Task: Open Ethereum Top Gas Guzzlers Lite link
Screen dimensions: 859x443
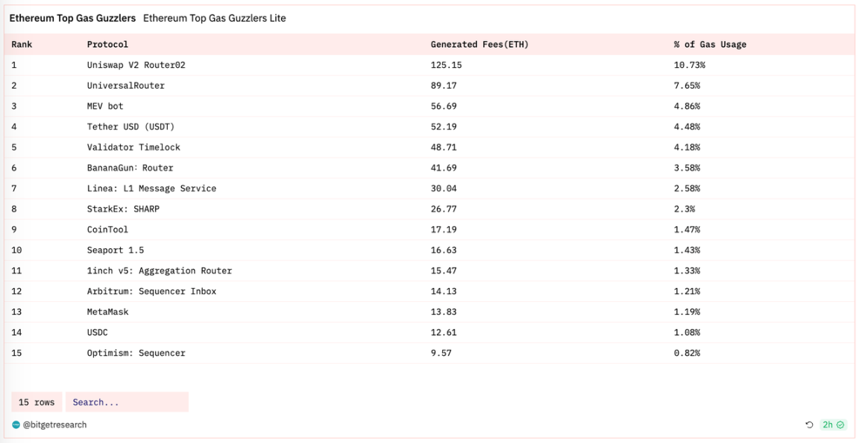Action: click(214, 18)
